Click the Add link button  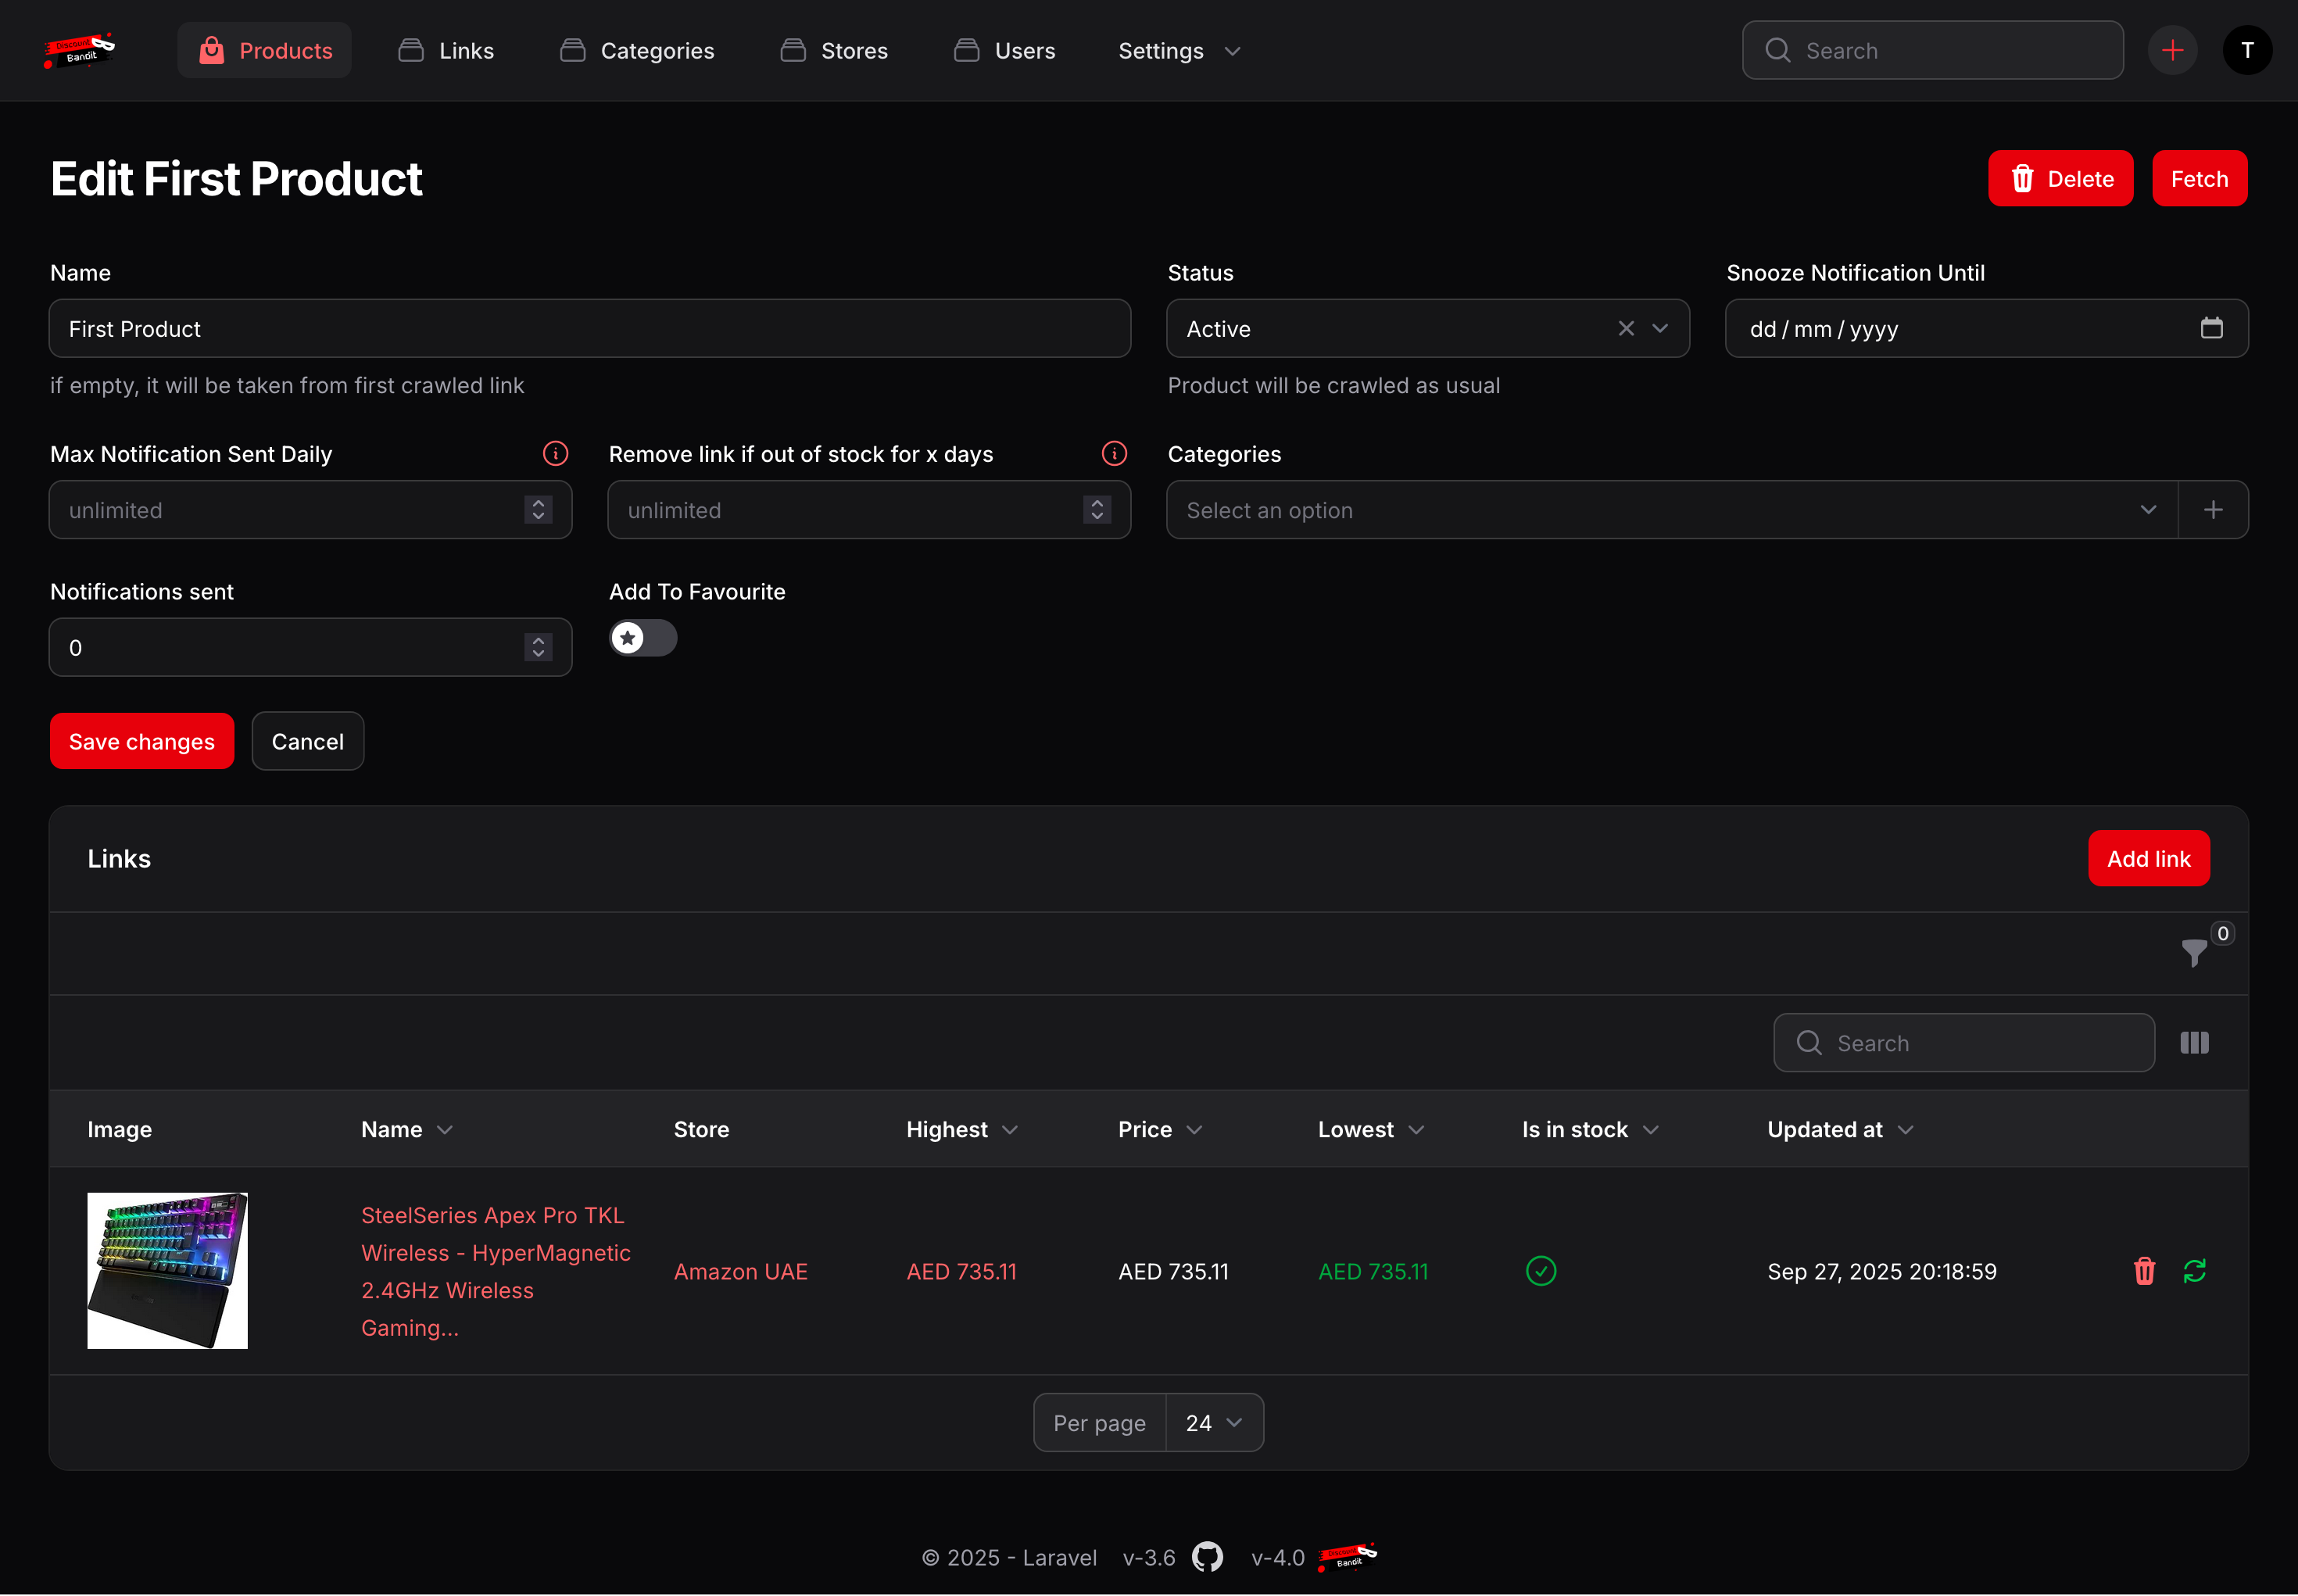tap(2148, 858)
